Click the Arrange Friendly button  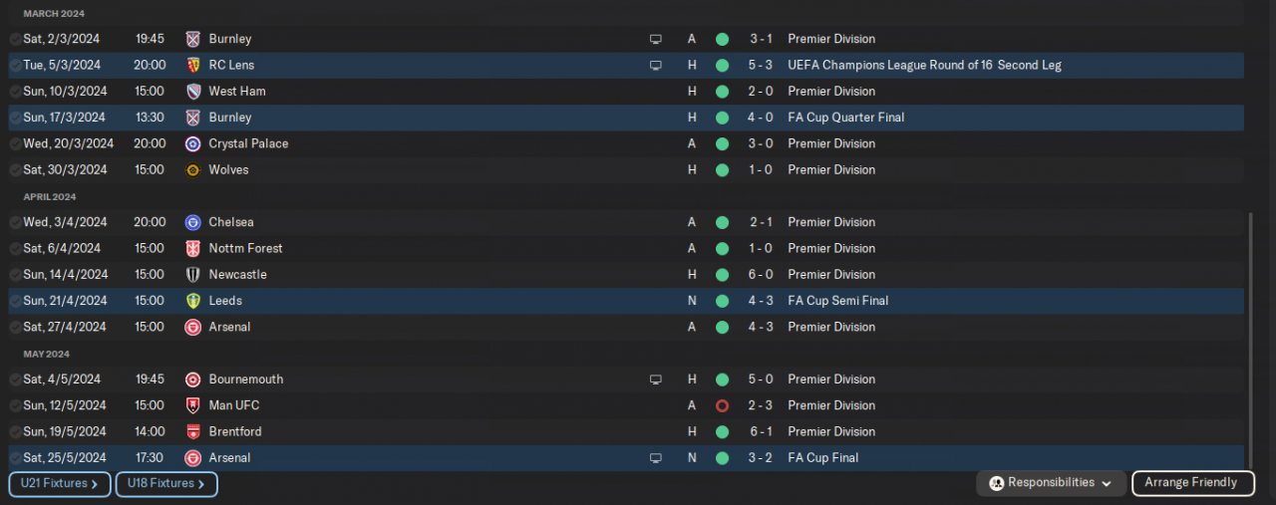(x=1190, y=483)
